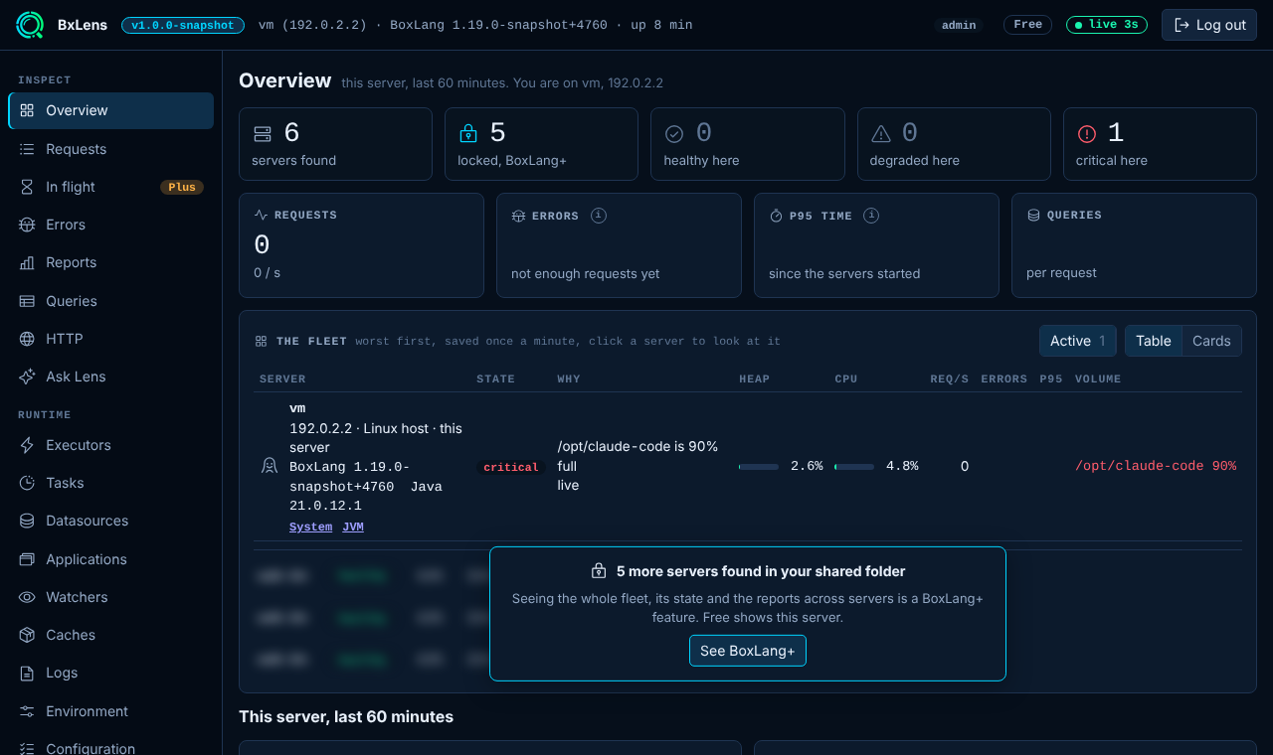Click the In flight hourglass icon
This screenshot has height=755, width=1273.
click(x=27, y=187)
